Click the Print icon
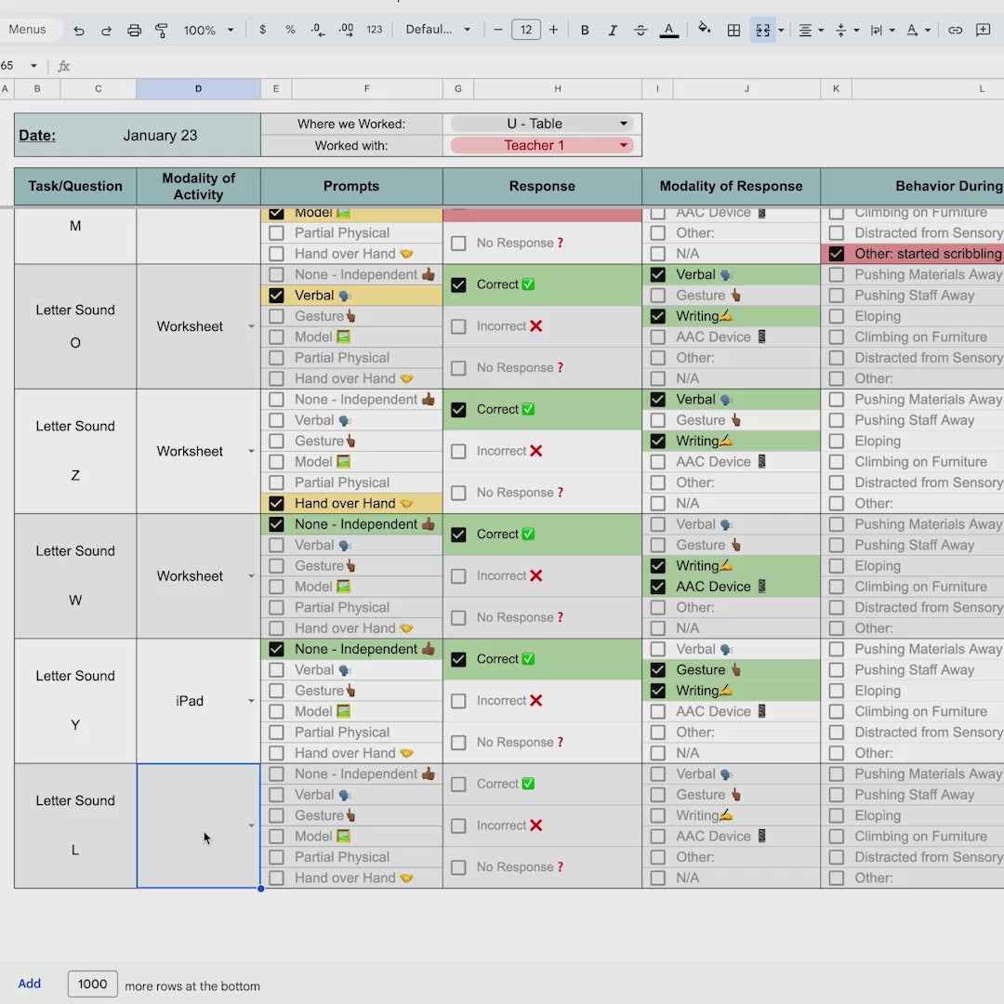This screenshot has width=1004, height=1004. (134, 31)
